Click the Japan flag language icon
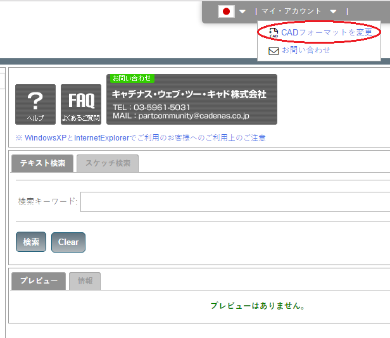Image resolution: width=390 pixels, height=338 pixels. pos(226,11)
